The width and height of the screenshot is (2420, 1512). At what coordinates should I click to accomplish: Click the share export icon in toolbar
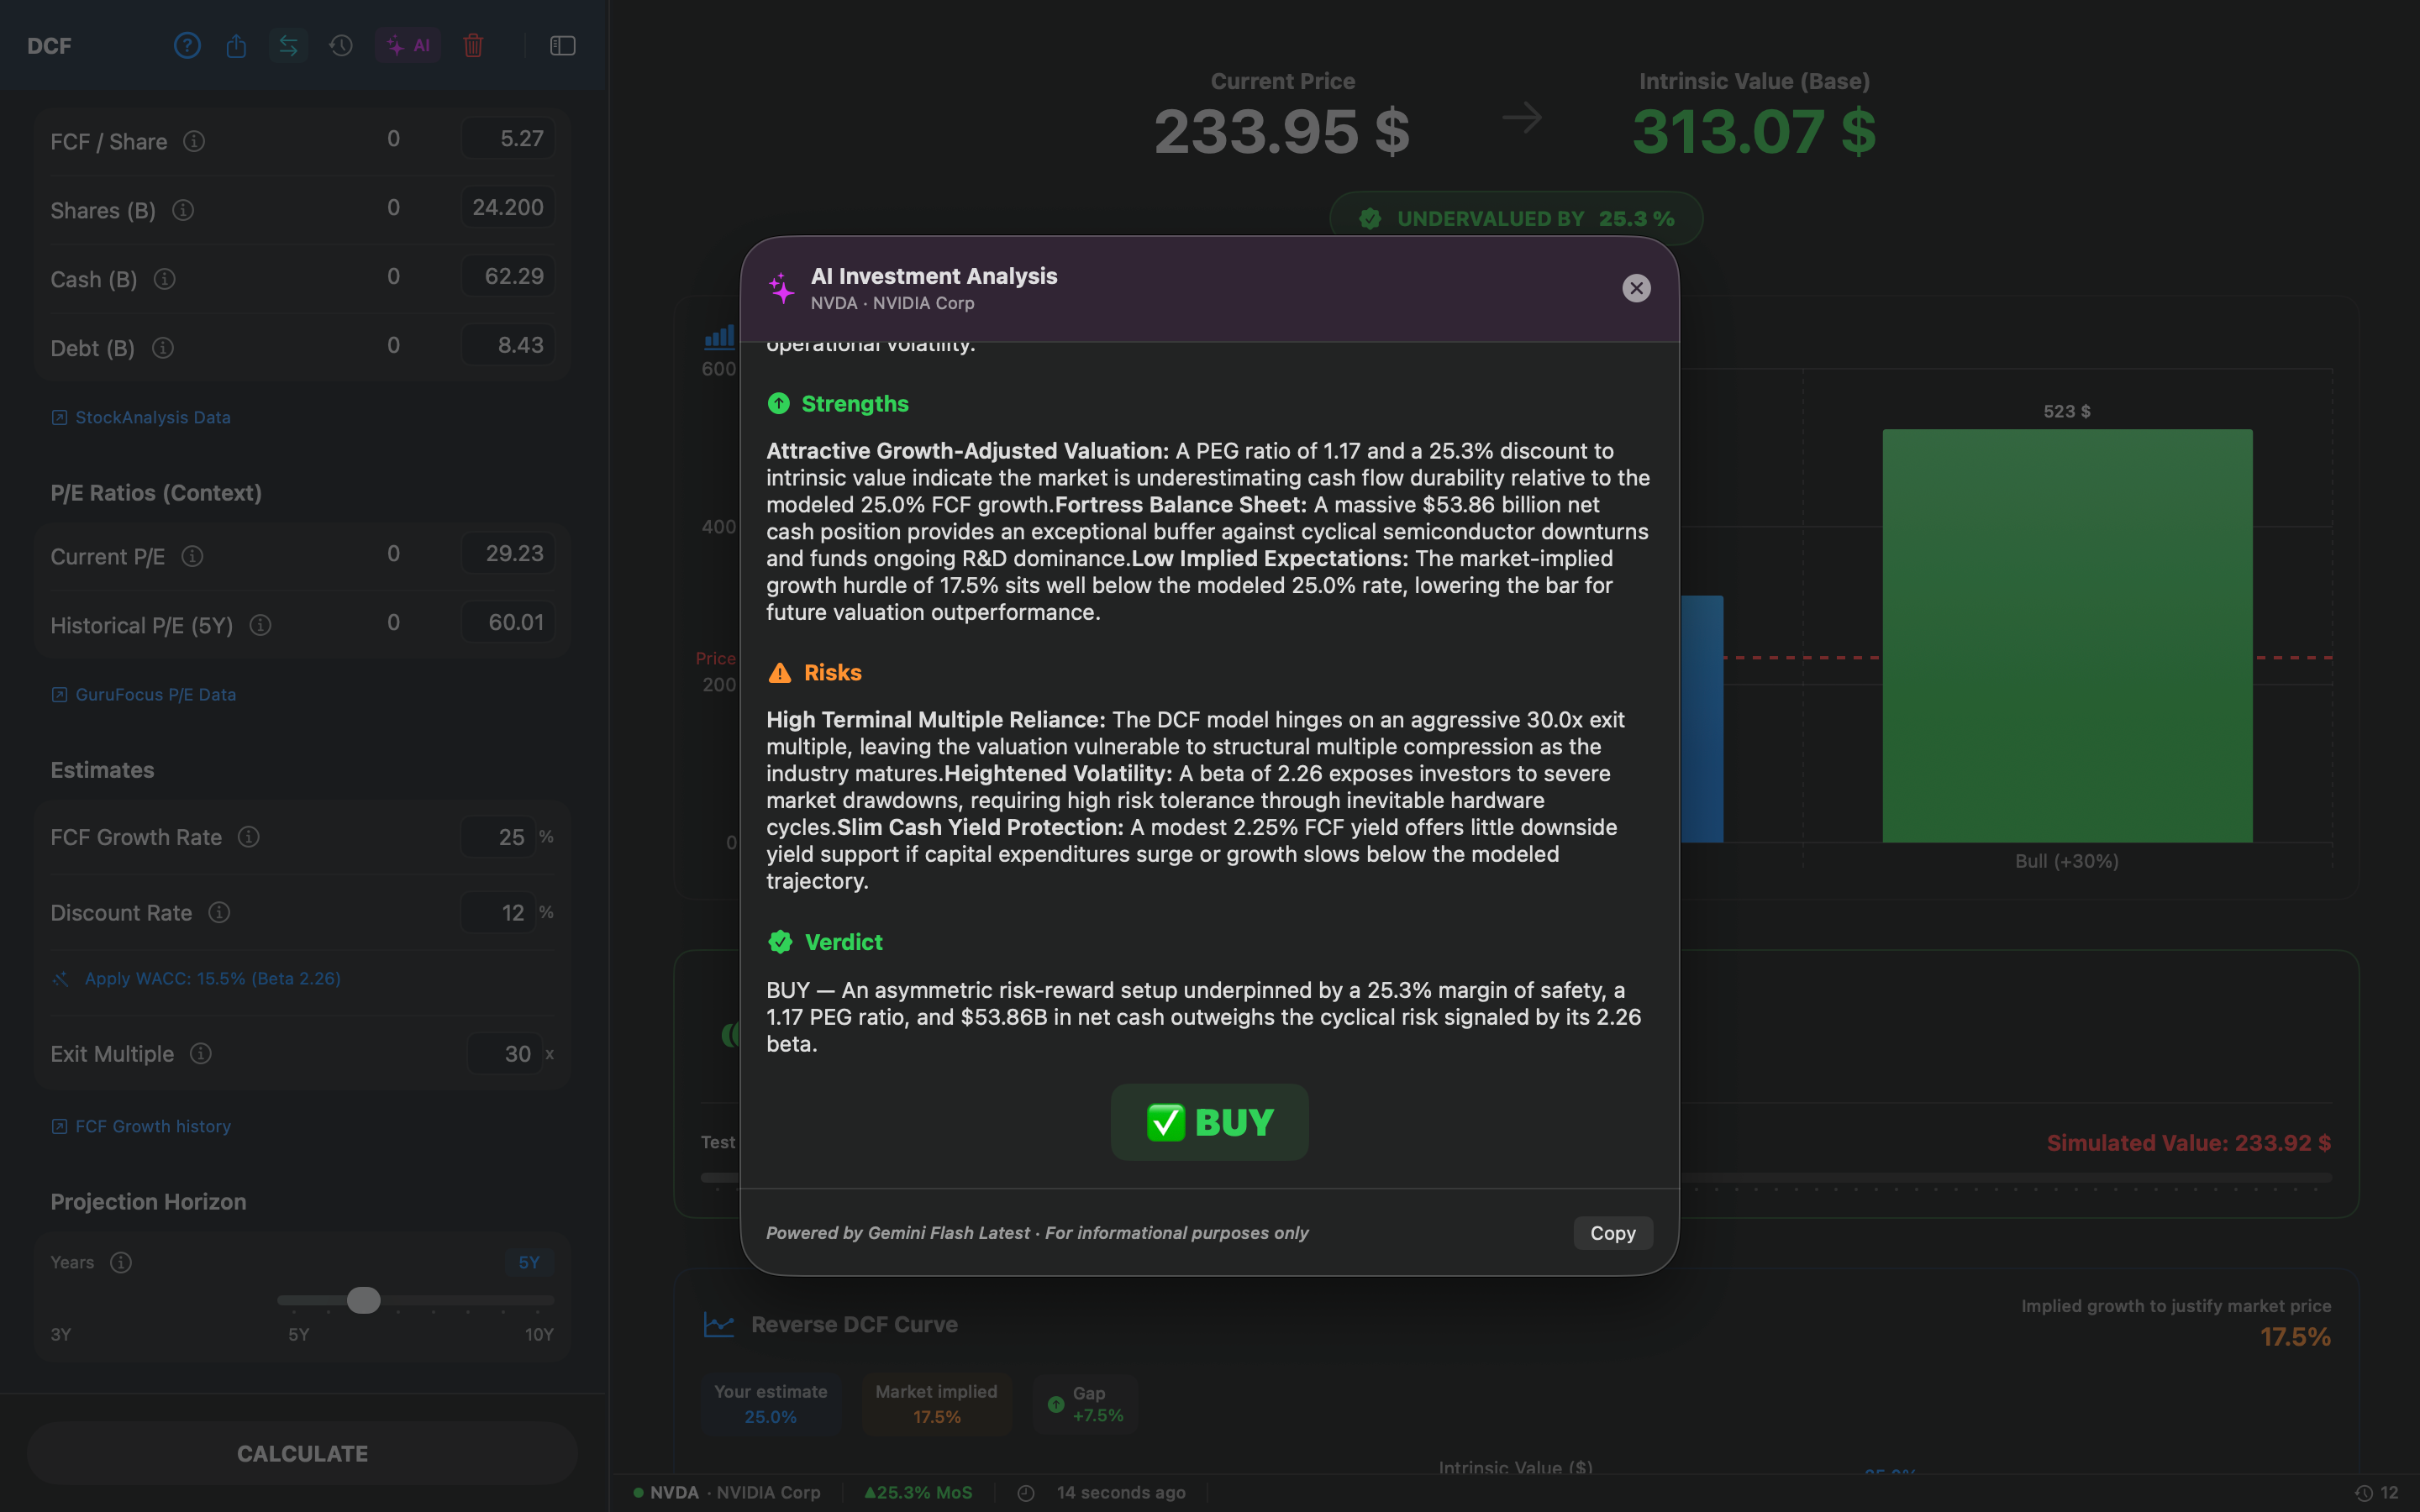(x=236, y=45)
